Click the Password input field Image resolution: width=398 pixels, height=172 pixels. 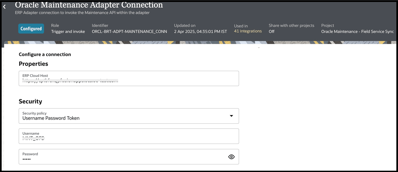click(129, 157)
